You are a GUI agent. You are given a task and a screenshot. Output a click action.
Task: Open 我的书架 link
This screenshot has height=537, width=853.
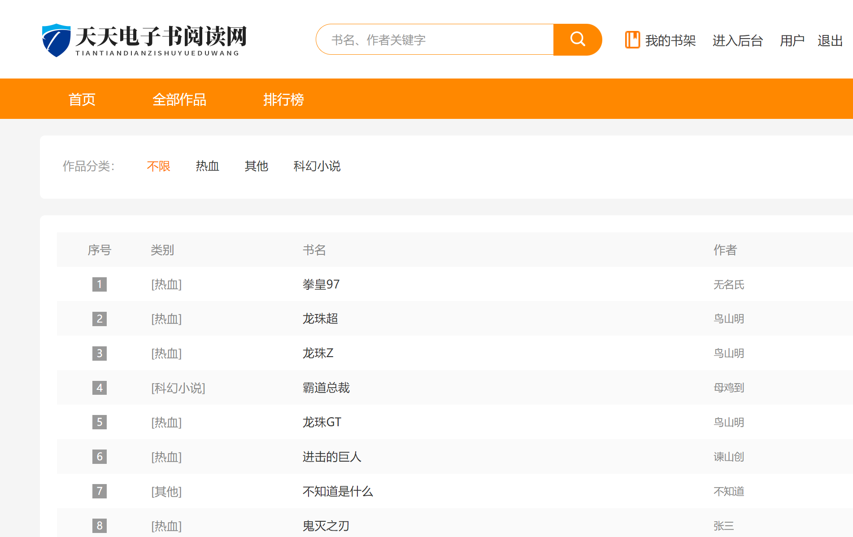tap(670, 41)
